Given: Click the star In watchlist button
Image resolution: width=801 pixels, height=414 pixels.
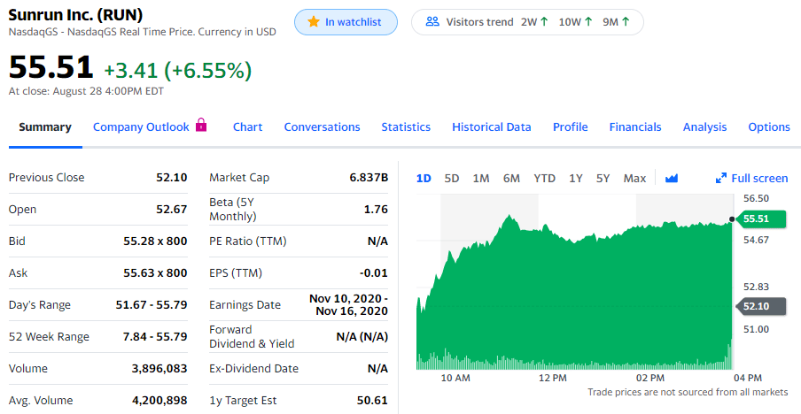Looking at the screenshot, I should tap(346, 22).
